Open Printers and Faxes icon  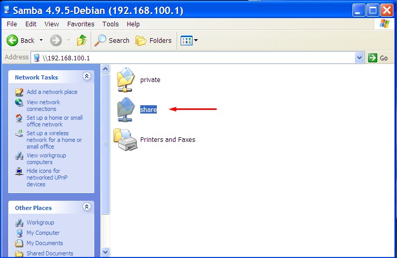tap(126, 139)
